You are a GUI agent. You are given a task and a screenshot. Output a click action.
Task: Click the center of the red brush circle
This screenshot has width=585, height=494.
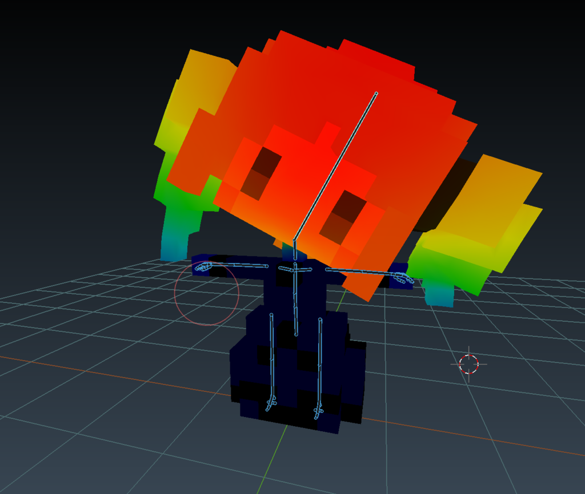pos(206,293)
